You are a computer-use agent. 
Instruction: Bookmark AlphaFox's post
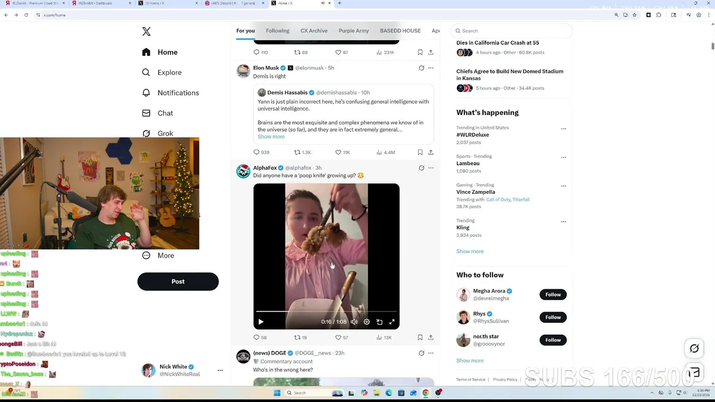420,337
